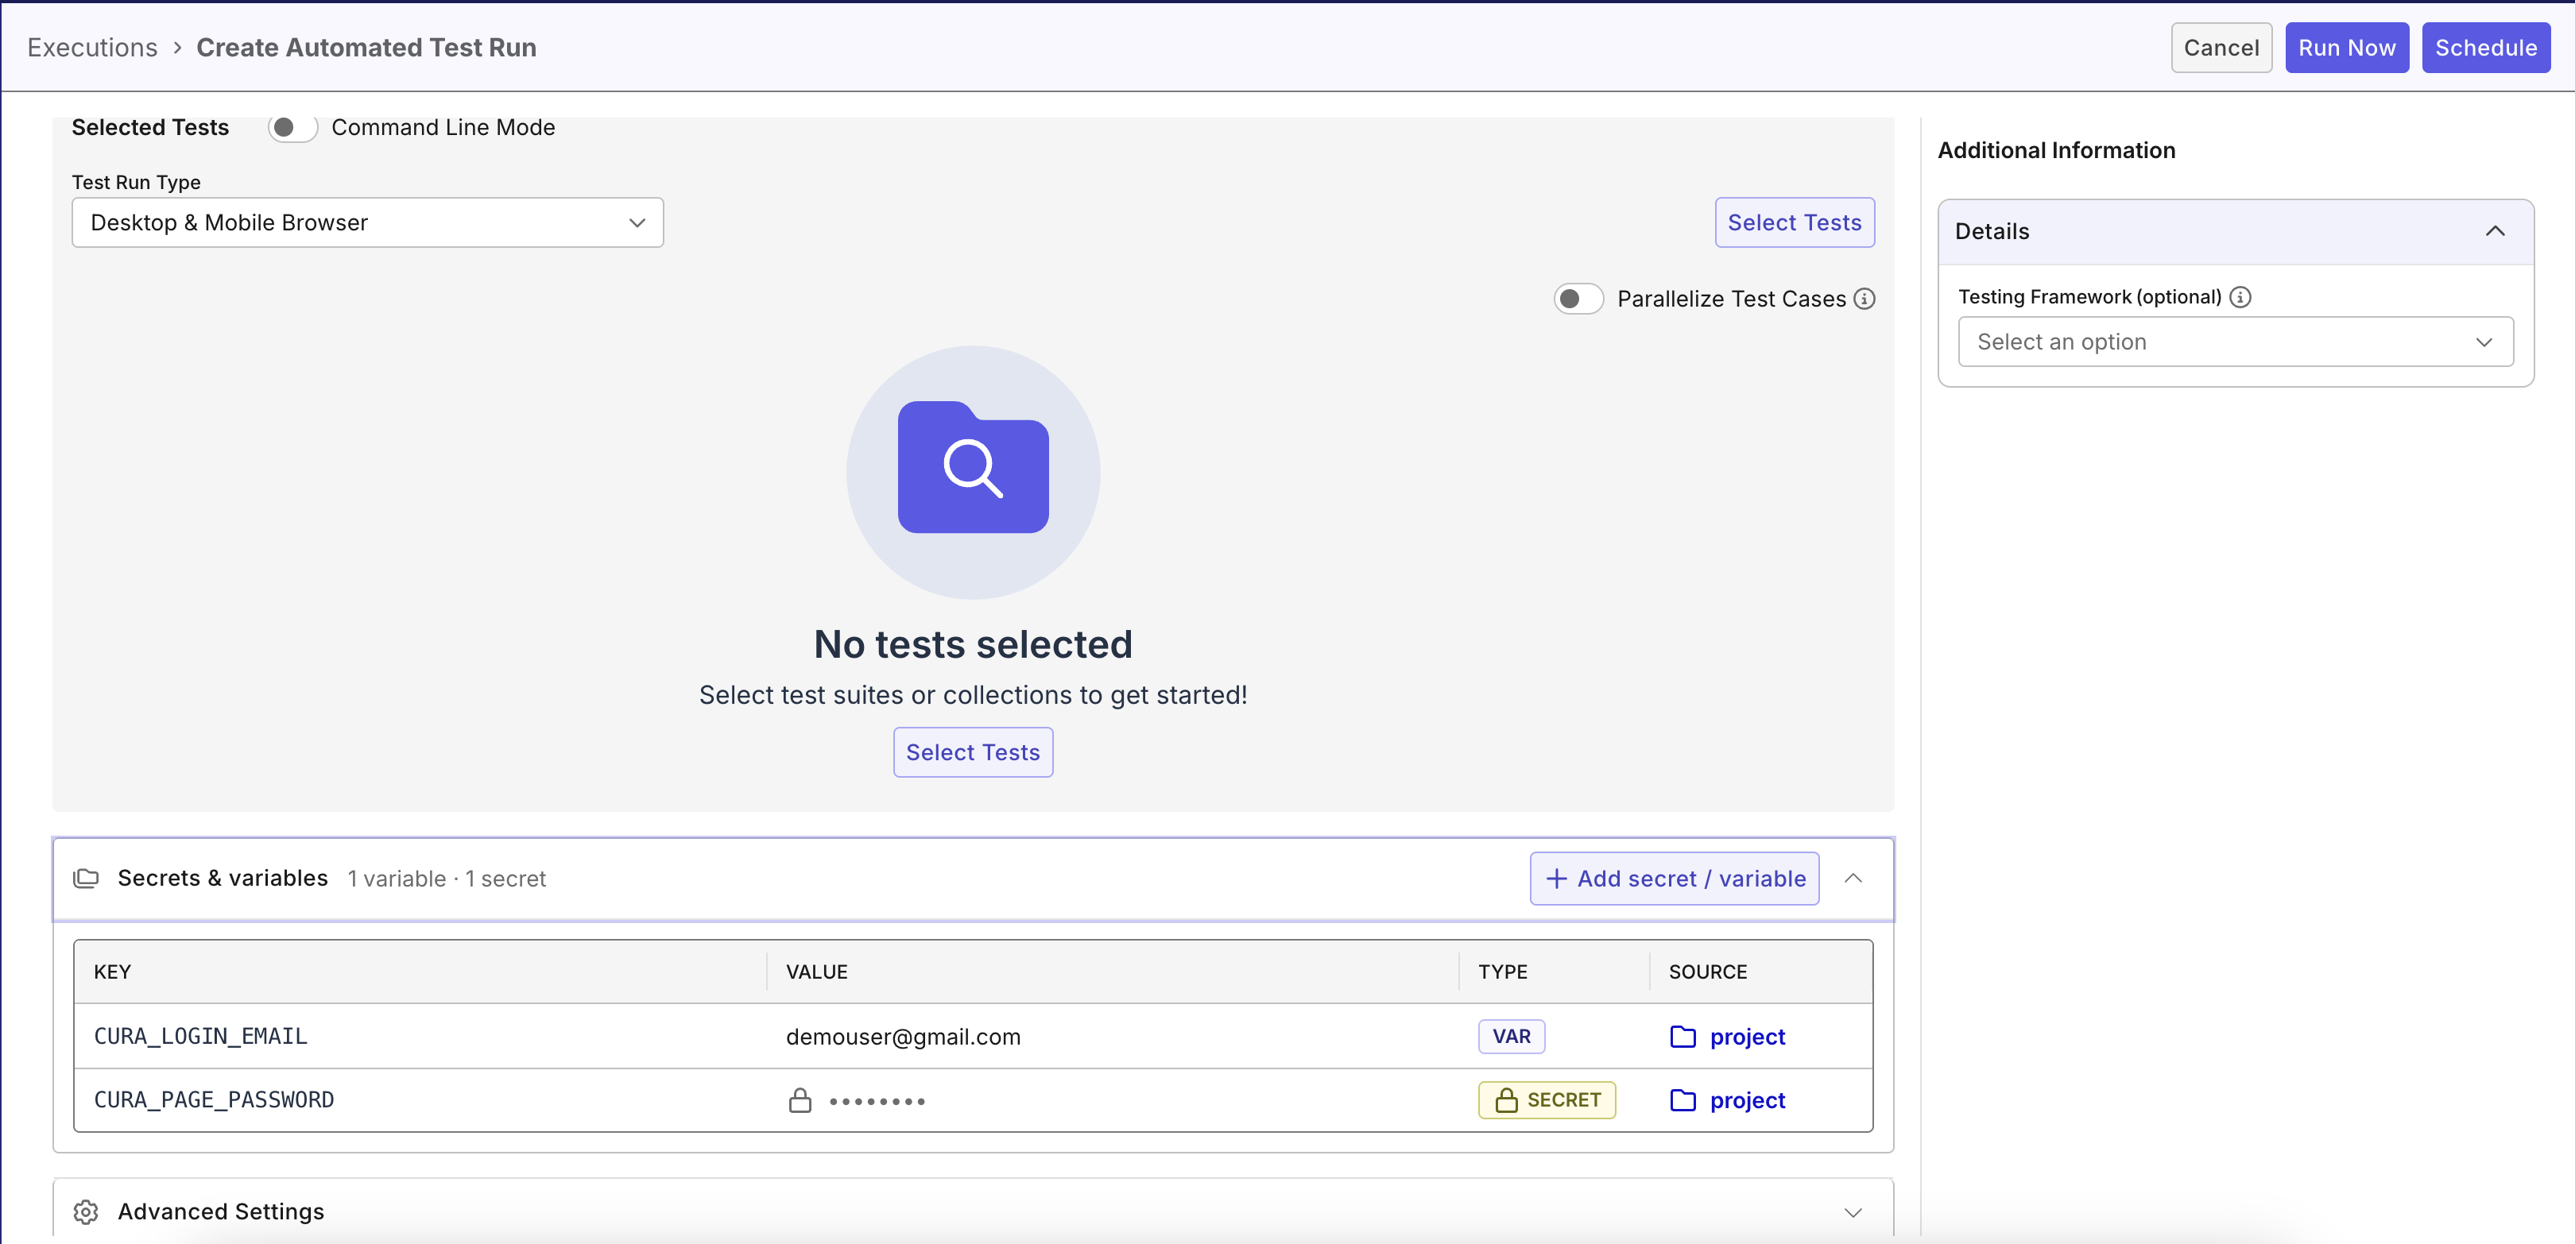The width and height of the screenshot is (2575, 1244).
Task: Click the VAR type badge
Action: pos(1512,1036)
